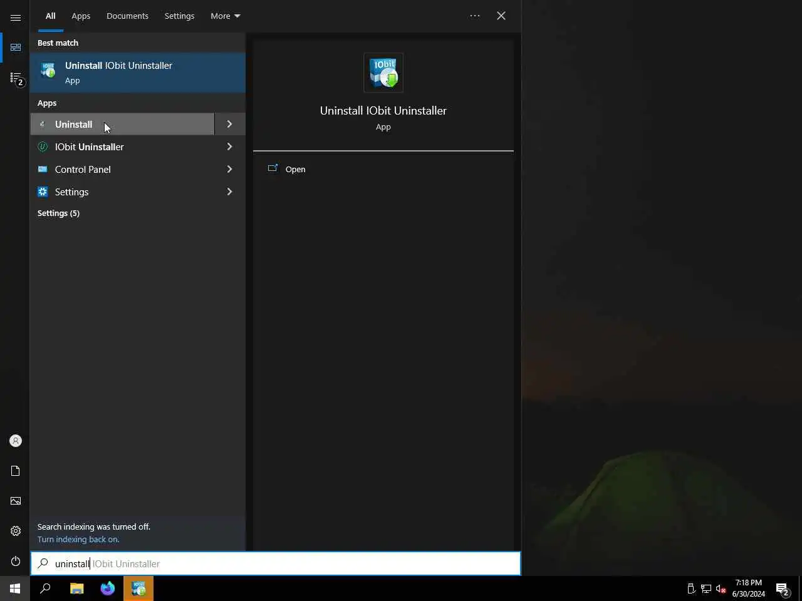
Task: Expand the Settings (5) results group
Action: coord(58,213)
